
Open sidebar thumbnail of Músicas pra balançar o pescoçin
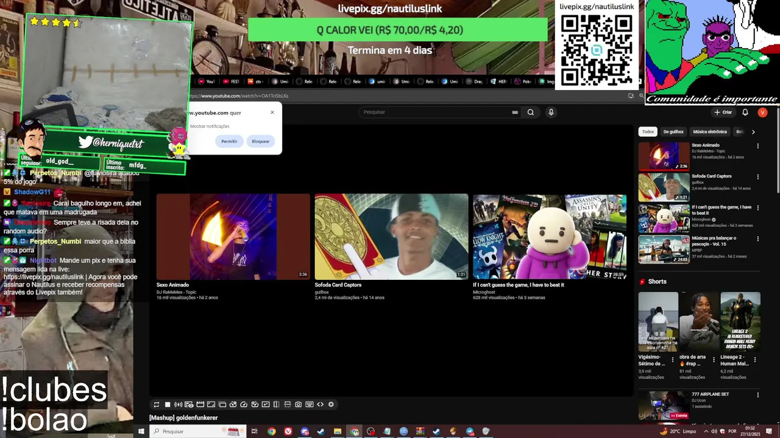(x=664, y=249)
